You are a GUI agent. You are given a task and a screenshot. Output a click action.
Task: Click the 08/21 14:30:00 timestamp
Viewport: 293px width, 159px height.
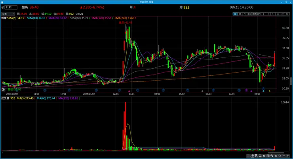242,7
